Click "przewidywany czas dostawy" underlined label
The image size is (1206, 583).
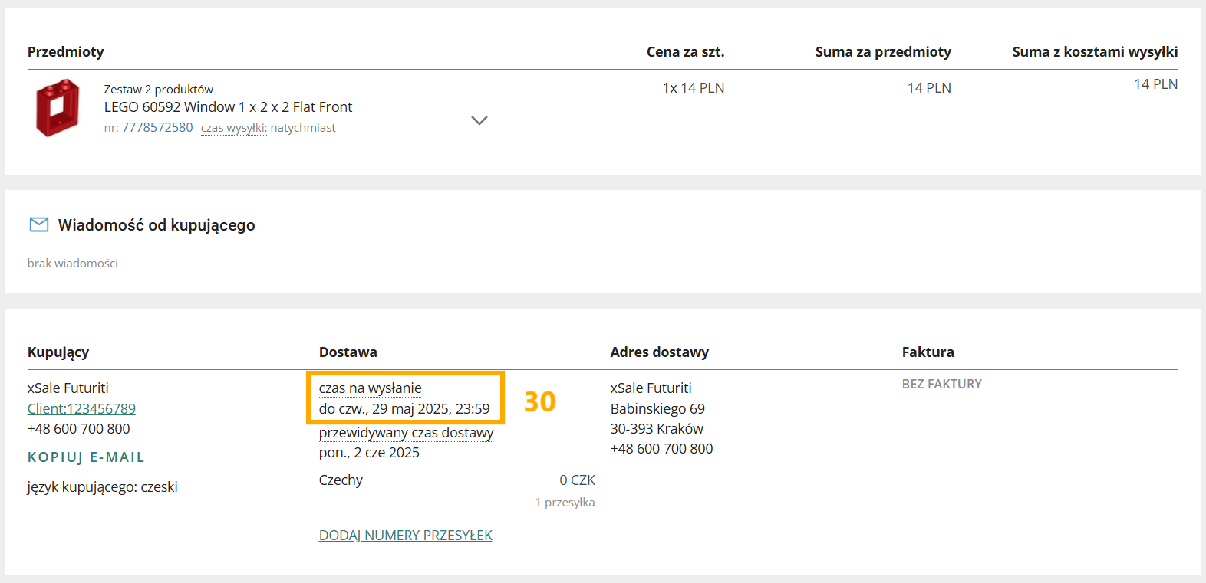point(406,433)
